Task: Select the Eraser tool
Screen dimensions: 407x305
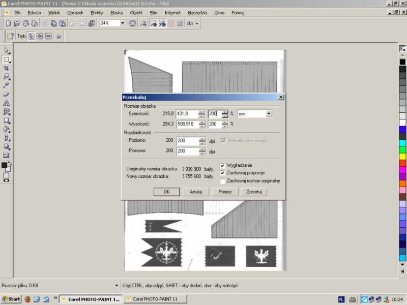Action: (7, 94)
